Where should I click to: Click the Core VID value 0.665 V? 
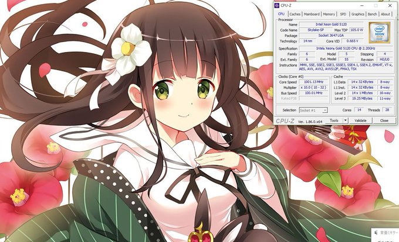pos(352,41)
